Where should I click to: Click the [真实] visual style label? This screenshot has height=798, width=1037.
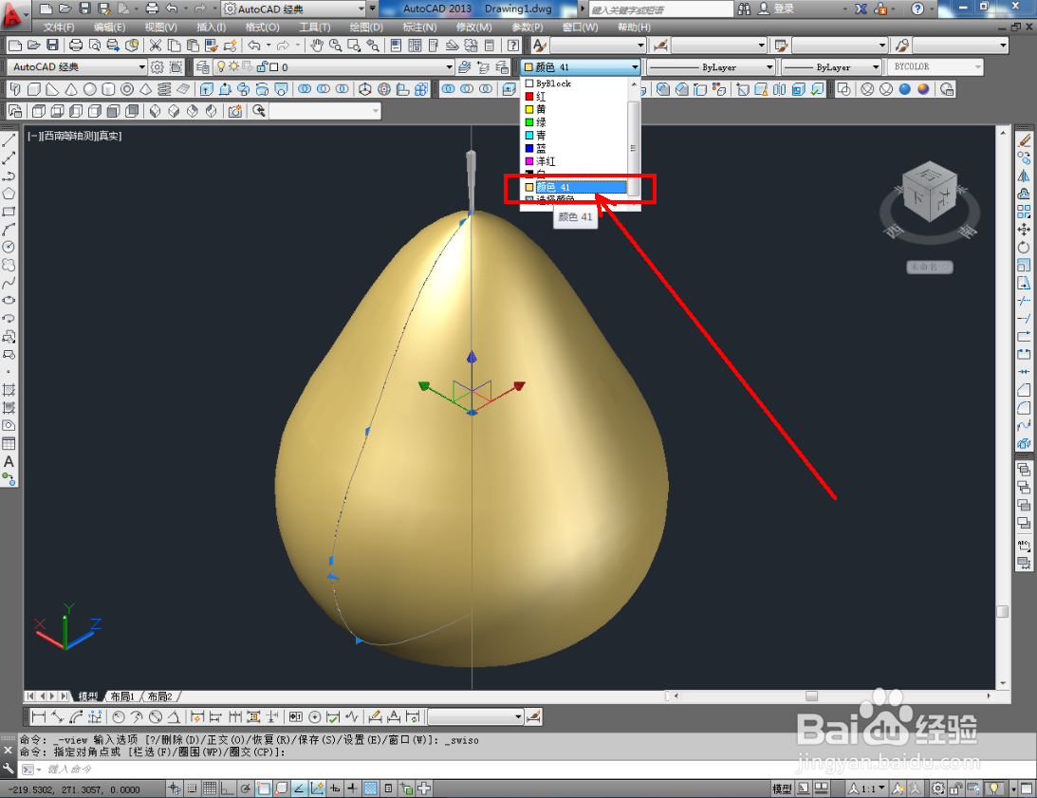(108, 136)
